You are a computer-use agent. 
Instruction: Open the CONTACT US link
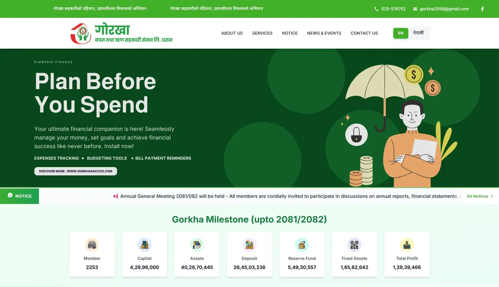[x=364, y=33]
